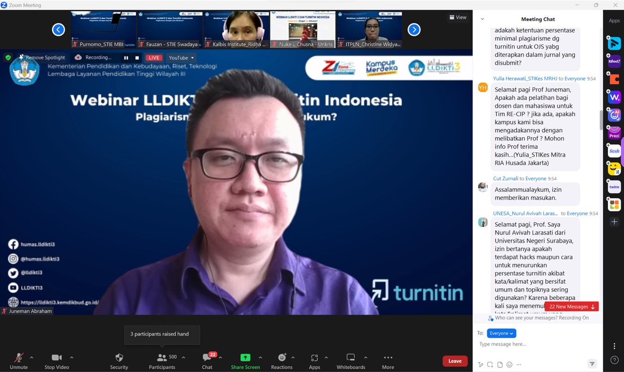Start Share Screen

pos(245,361)
